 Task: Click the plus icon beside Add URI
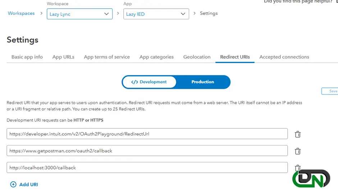[x=13, y=184]
